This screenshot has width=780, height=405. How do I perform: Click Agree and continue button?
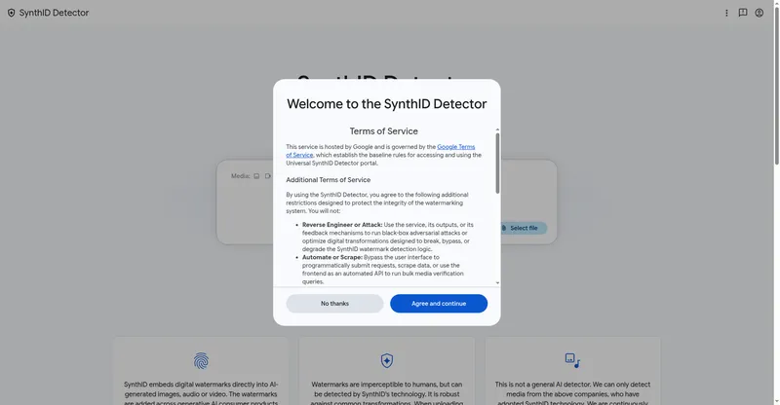[439, 304]
